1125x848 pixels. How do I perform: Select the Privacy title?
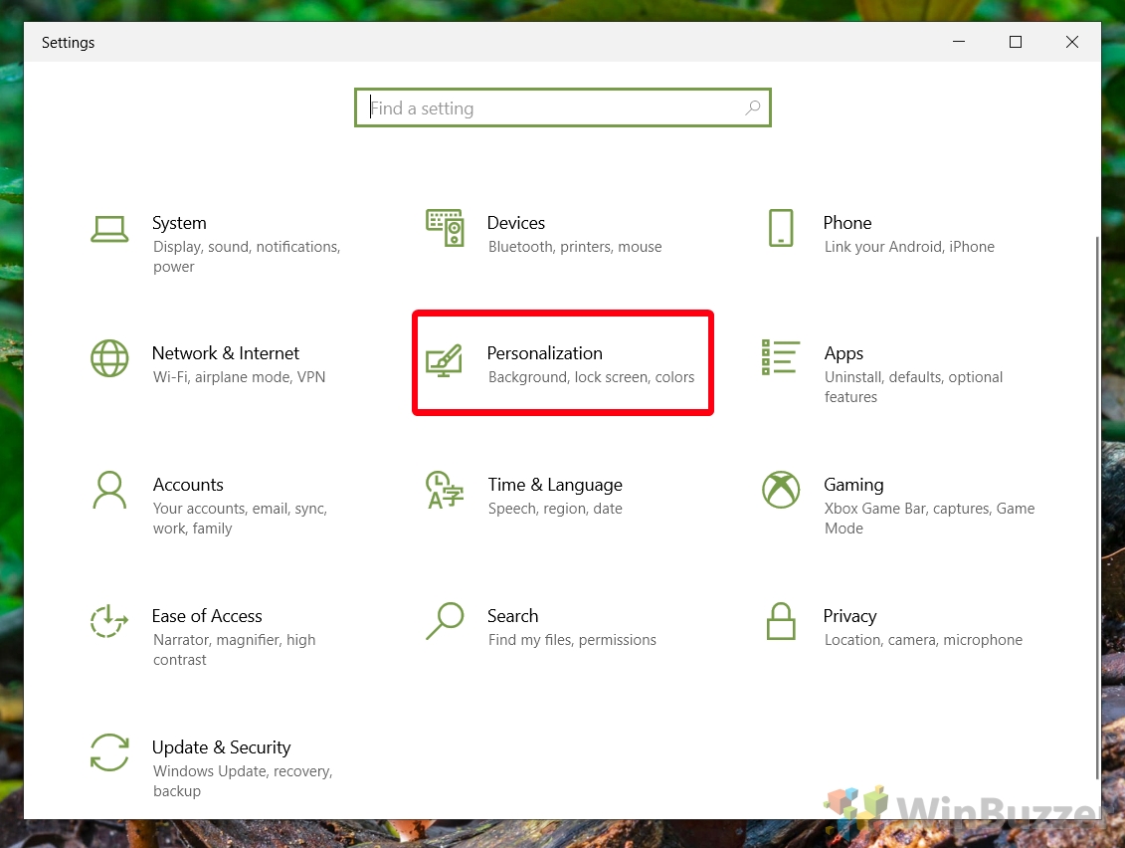click(x=849, y=617)
